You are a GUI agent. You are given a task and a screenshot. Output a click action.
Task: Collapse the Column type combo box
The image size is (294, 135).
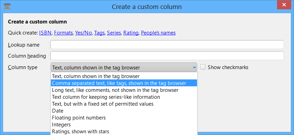124,67
